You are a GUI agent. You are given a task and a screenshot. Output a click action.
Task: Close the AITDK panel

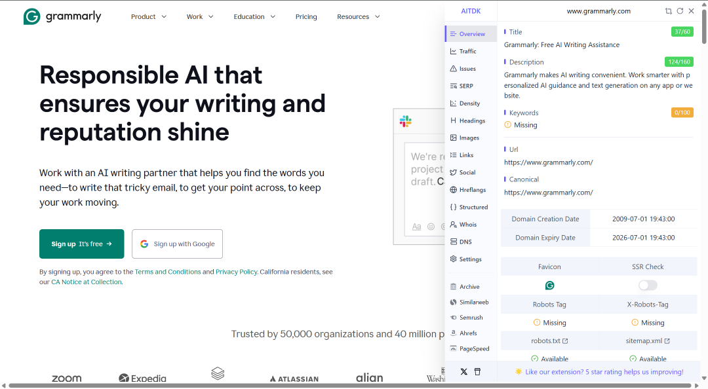(x=692, y=11)
